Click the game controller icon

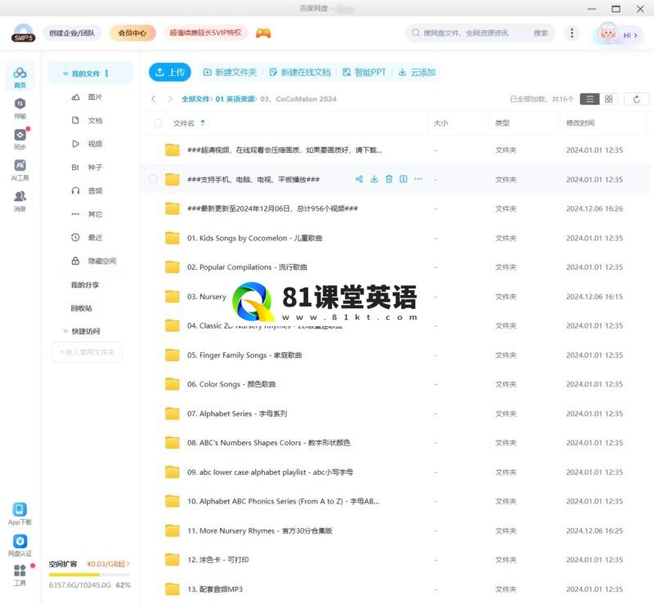coord(263,33)
